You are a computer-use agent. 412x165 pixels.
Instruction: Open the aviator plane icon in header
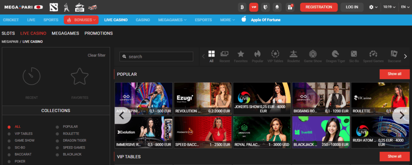pos(92,7)
